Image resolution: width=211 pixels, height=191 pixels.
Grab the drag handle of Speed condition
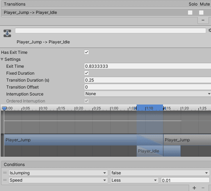pos(5,180)
